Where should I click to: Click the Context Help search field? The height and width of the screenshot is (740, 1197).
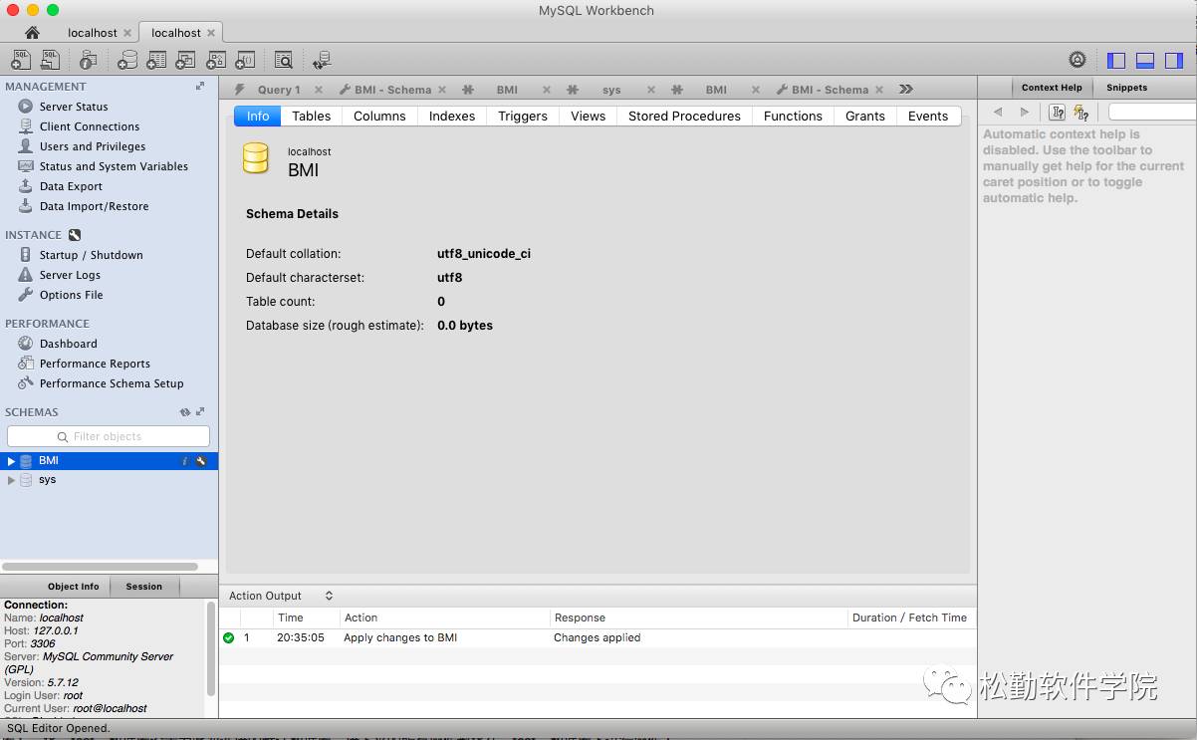[x=1152, y=113]
